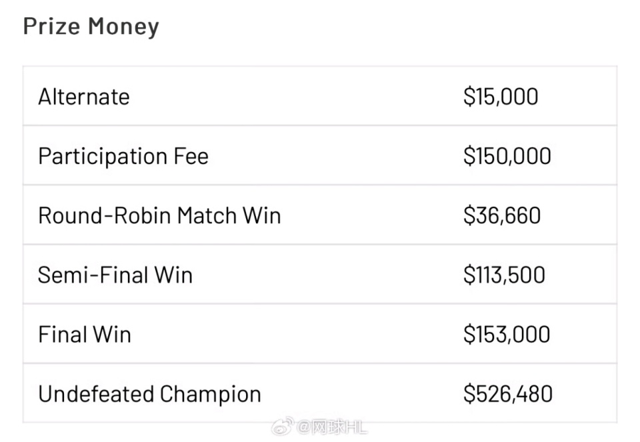The width and height of the screenshot is (640, 442).
Task: Click the $15,000 amount
Action: [x=501, y=97]
